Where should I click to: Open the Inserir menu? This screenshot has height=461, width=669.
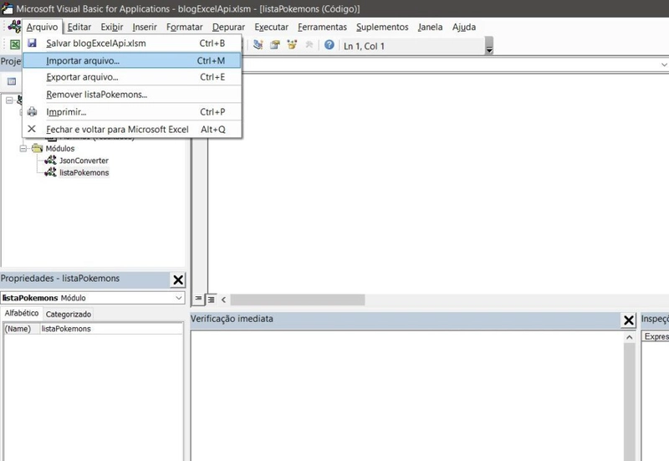click(x=145, y=27)
